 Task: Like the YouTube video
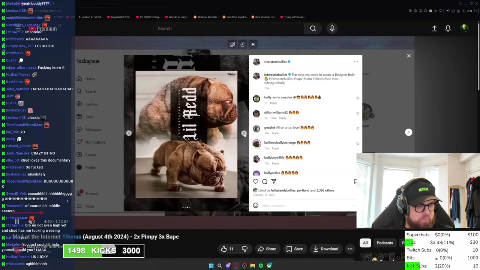(227, 249)
